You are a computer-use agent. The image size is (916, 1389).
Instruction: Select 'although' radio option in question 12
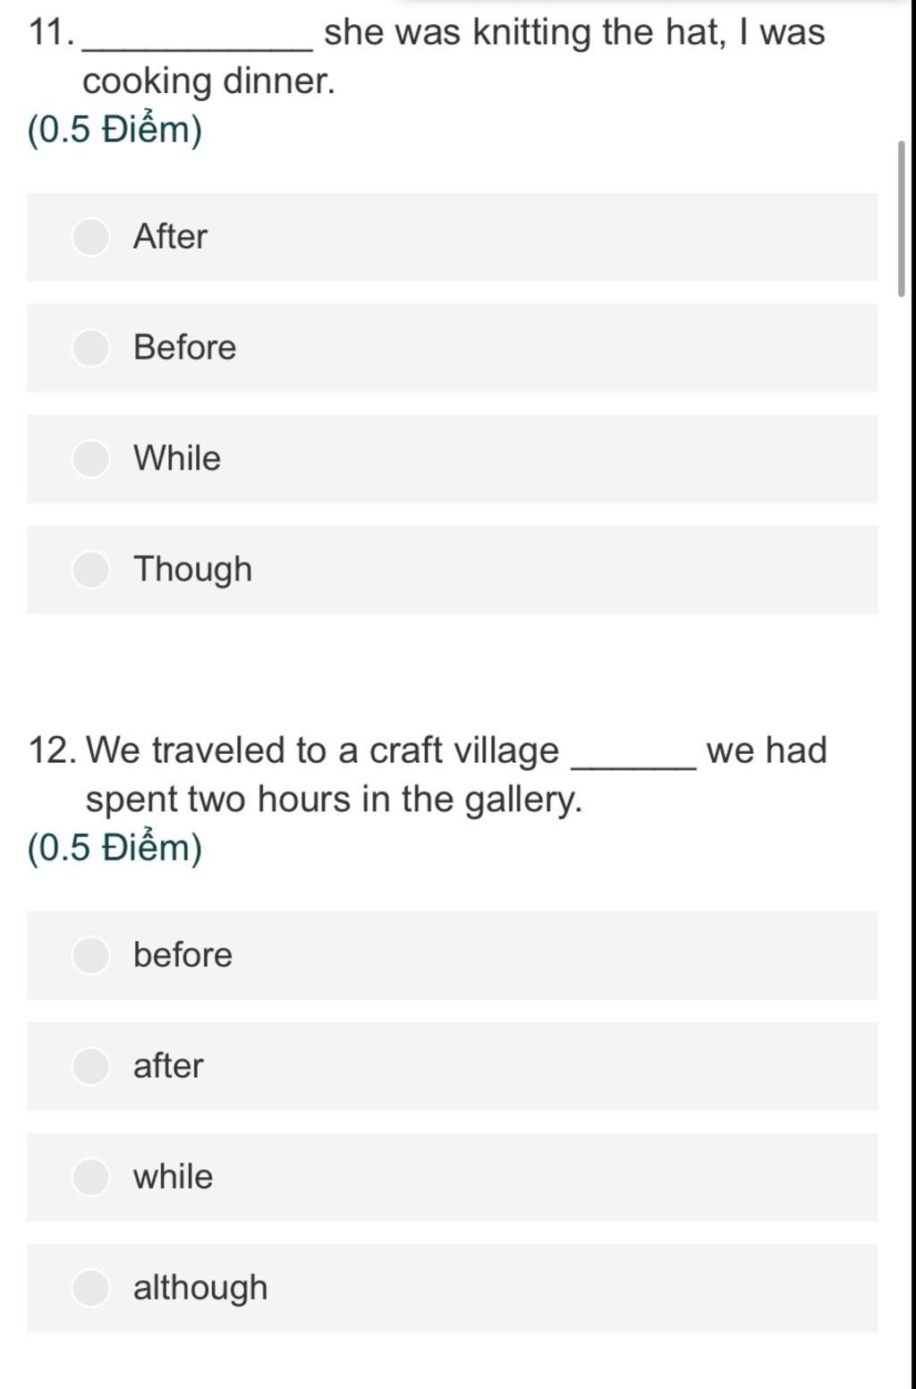[90, 1288]
